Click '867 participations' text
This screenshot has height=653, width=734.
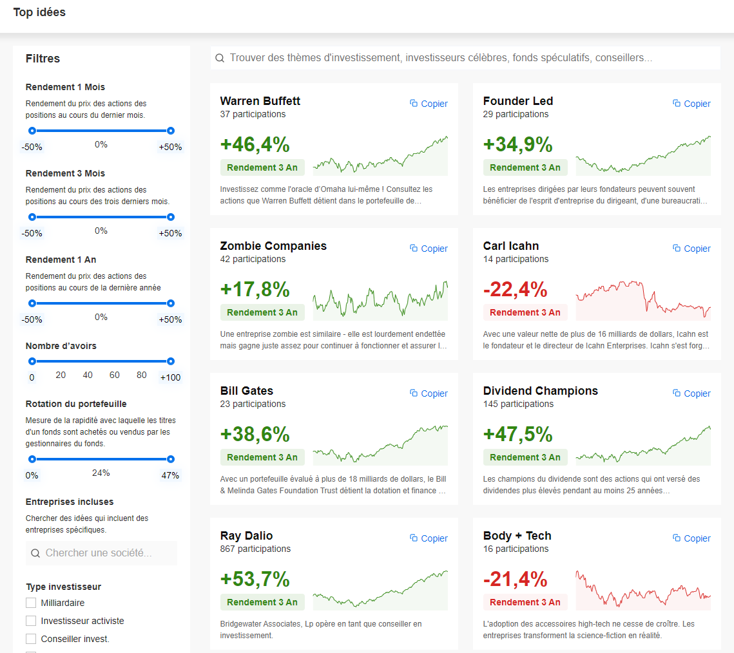[x=255, y=549]
